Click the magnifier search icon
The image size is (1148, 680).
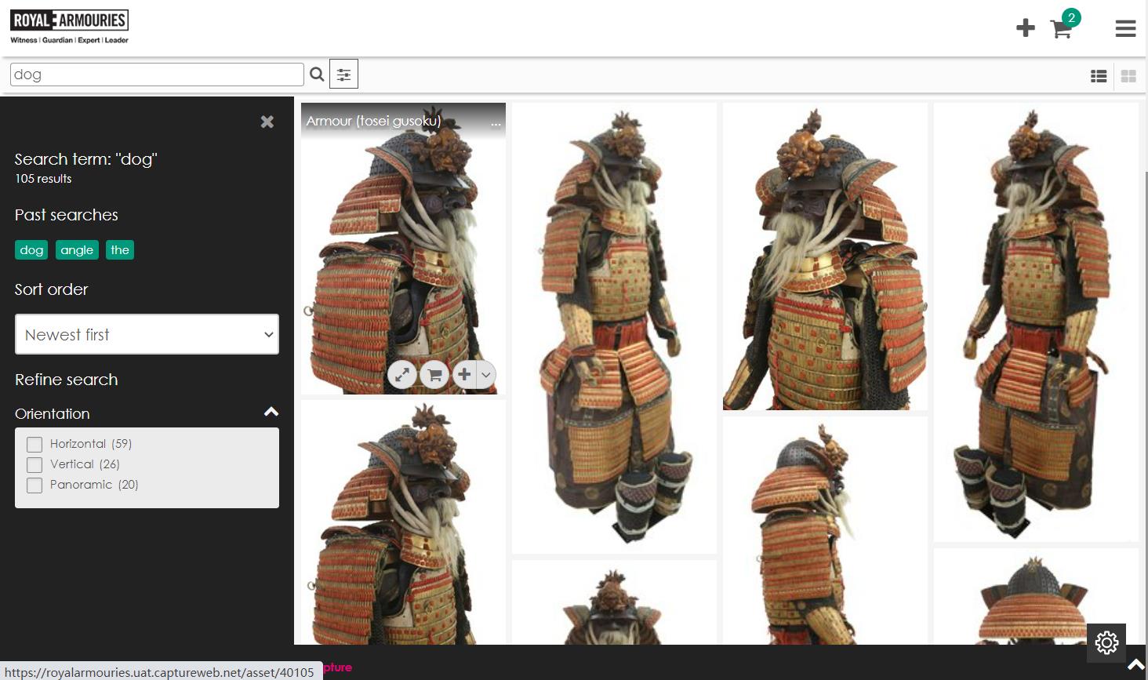317,75
